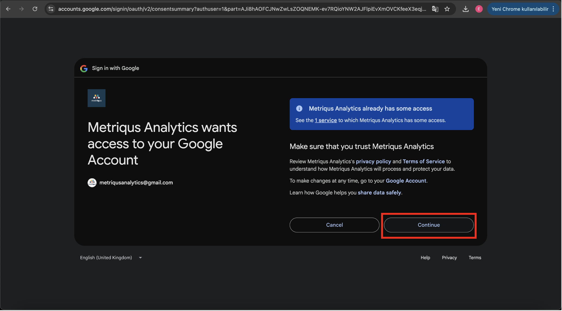
Task: Open site information icon in address bar
Action: (x=51, y=9)
